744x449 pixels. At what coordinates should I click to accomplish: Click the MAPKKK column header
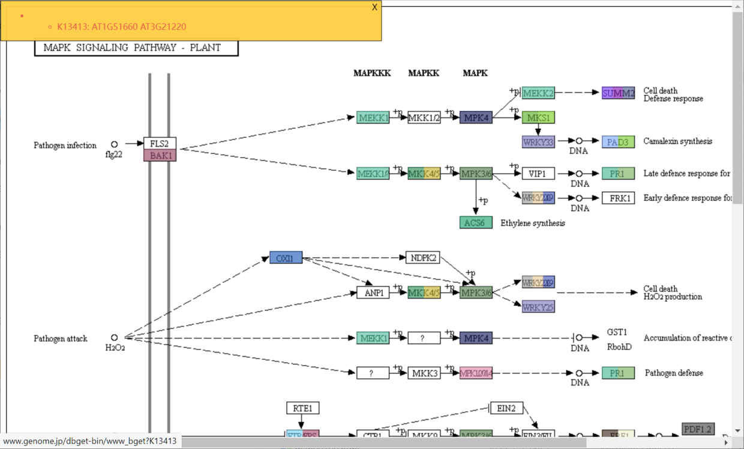[x=372, y=73]
